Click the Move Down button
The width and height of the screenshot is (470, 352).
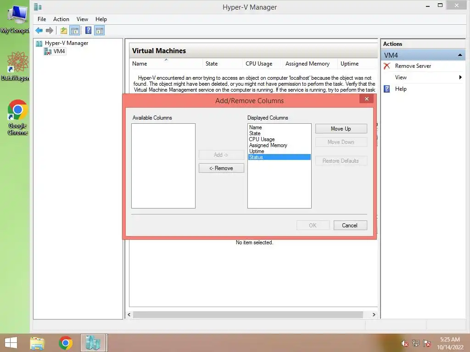point(341,142)
